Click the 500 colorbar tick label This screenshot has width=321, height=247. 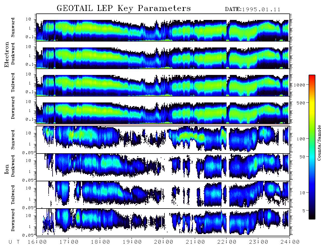click(x=301, y=103)
